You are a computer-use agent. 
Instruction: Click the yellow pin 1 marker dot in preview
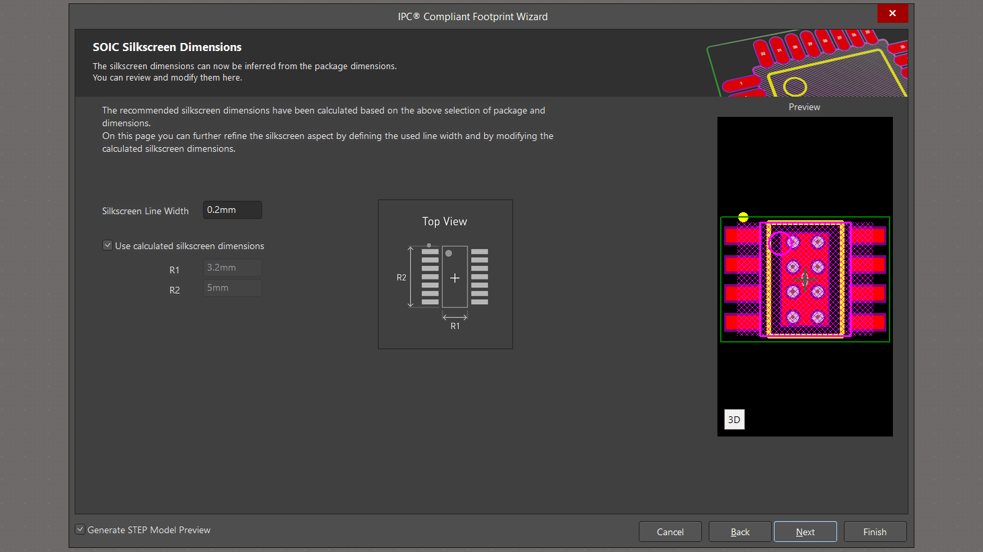(x=743, y=217)
